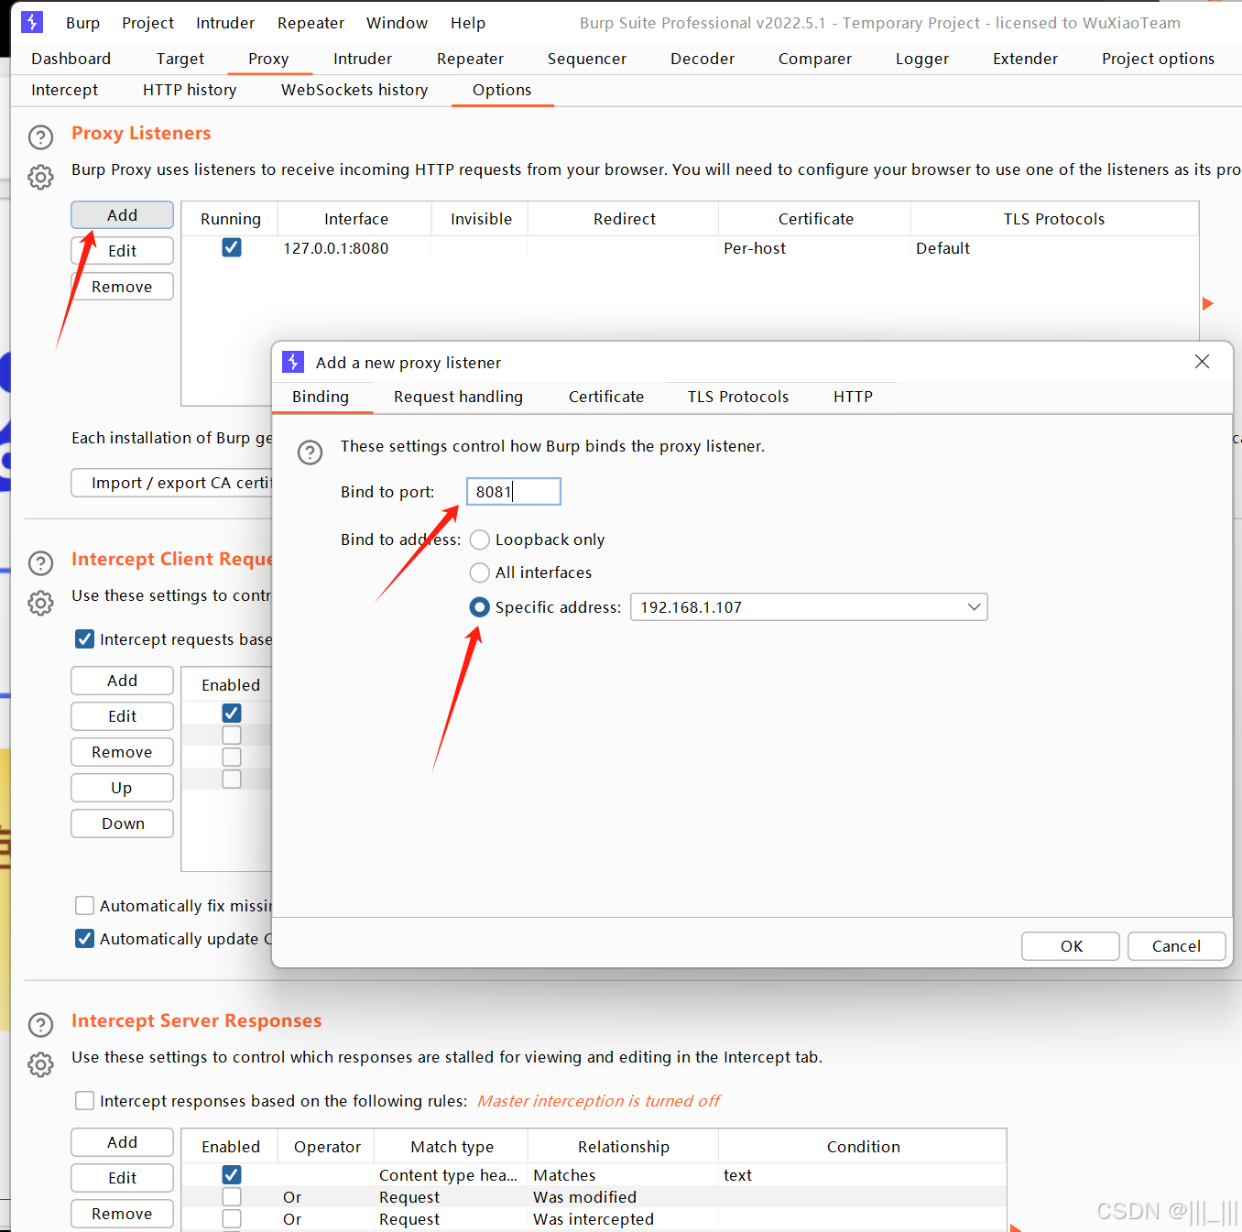
Task: Click Burp Suite logo in menu bar
Action: click(x=32, y=22)
